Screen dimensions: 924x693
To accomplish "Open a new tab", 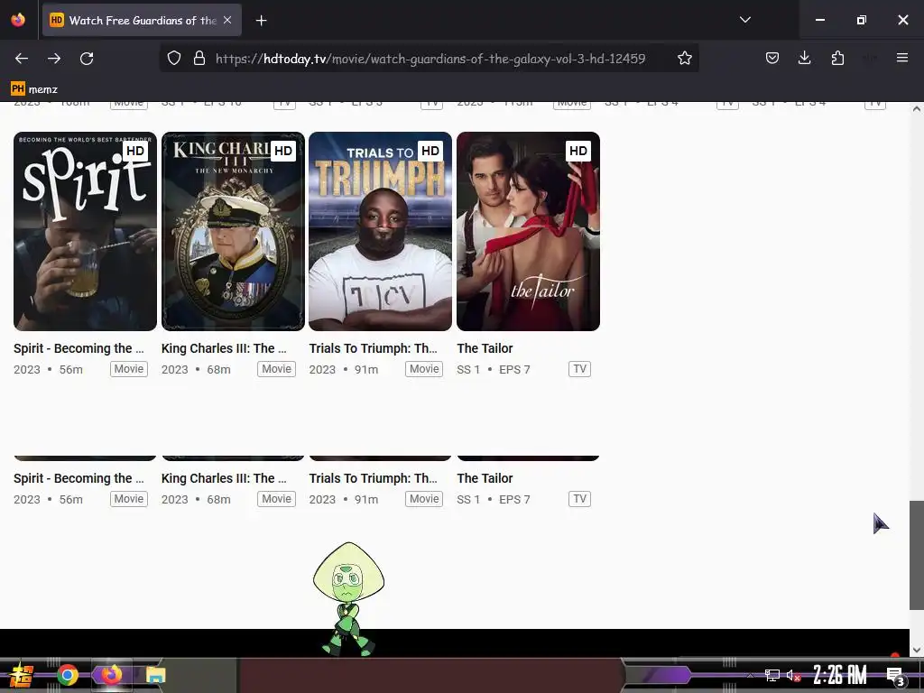I will coord(261,21).
